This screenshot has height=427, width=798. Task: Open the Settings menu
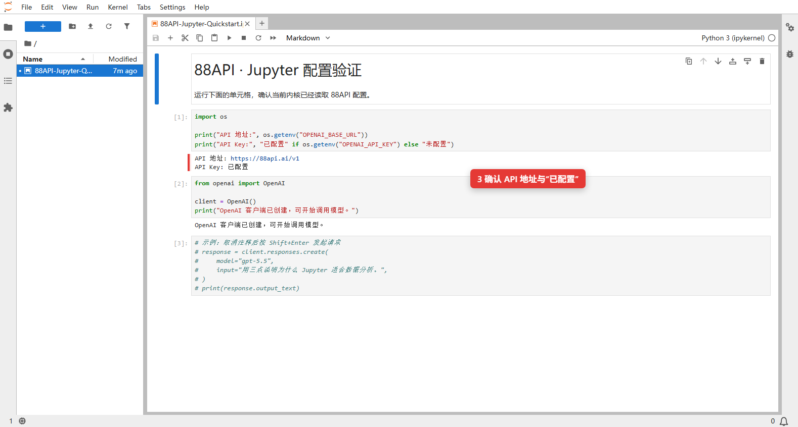[172, 7]
